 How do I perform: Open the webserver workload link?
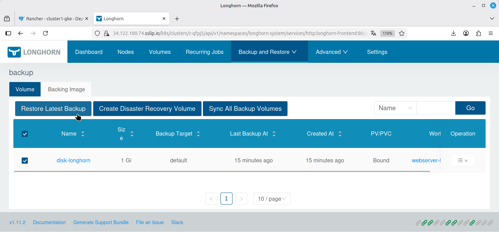(426, 160)
